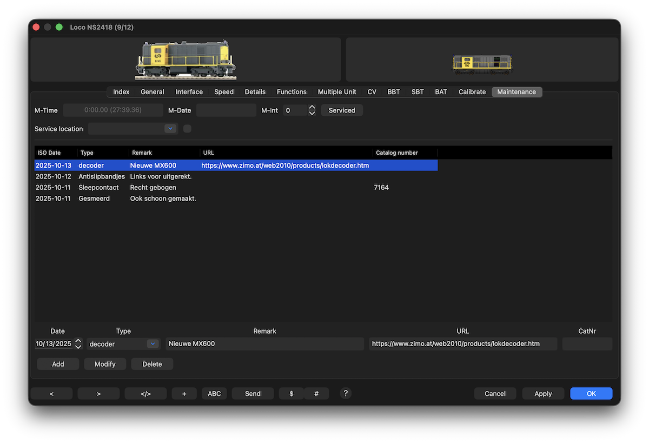Click the next loco '>' button
This screenshot has height=443, width=649.
[98, 394]
